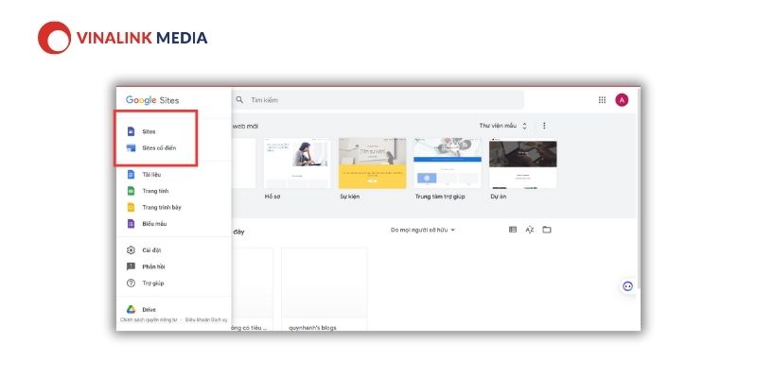Open the template section three-dot menu

coord(544,126)
